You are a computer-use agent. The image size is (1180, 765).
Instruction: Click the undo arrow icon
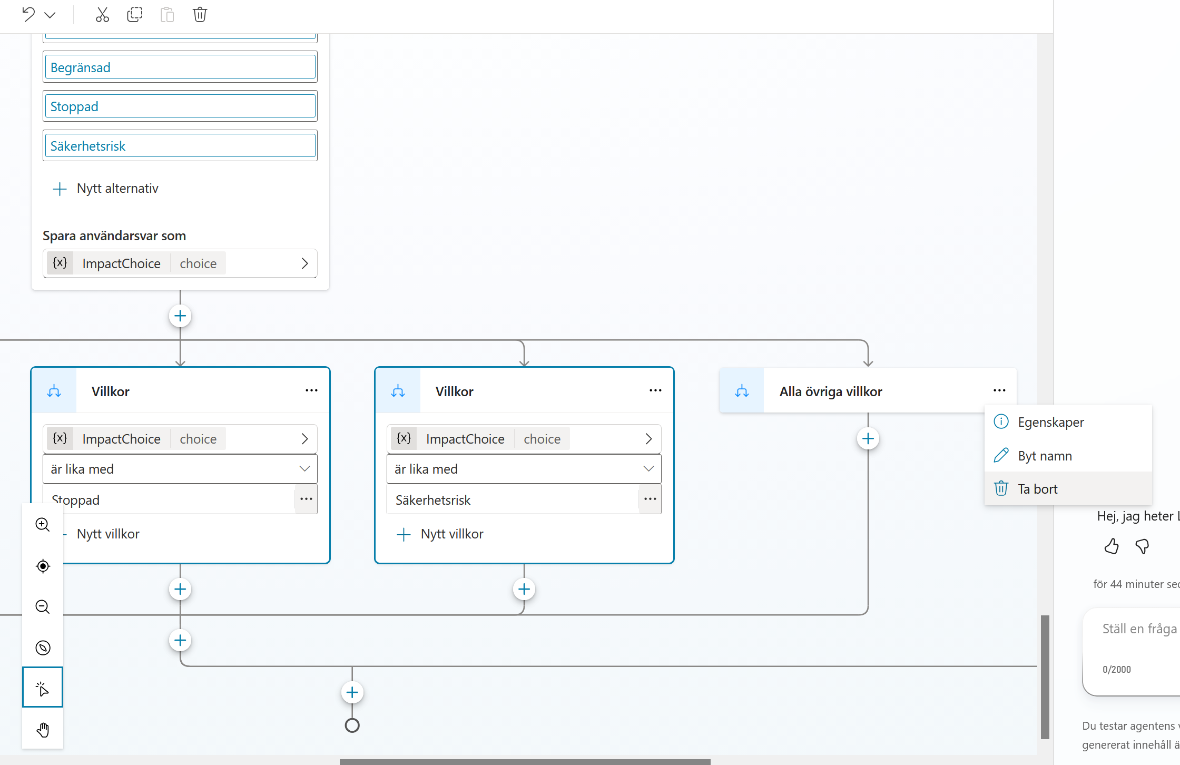pyautogui.click(x=28, y=14)
